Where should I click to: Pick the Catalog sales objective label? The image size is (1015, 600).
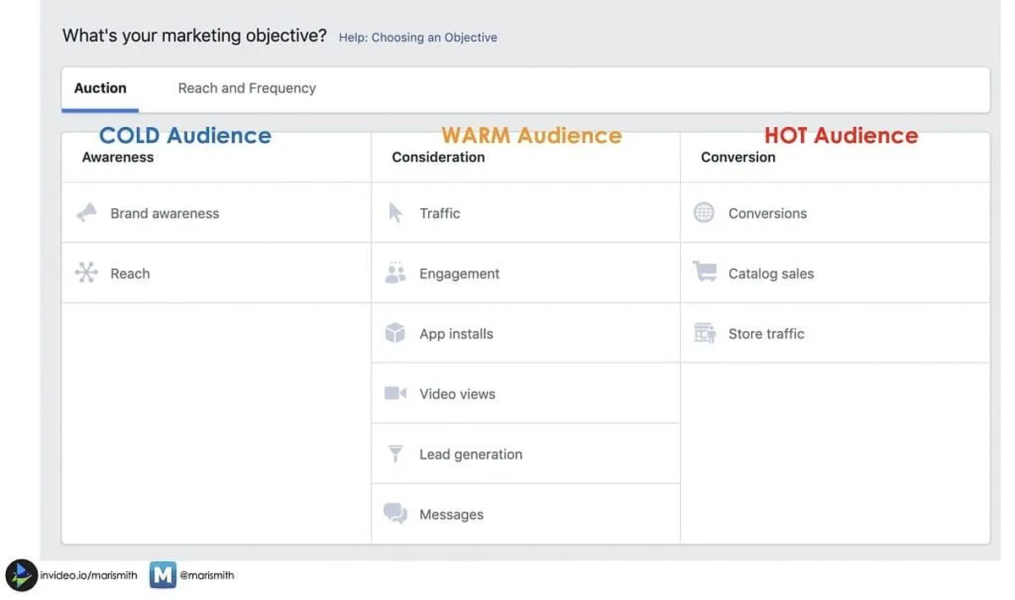771,273
